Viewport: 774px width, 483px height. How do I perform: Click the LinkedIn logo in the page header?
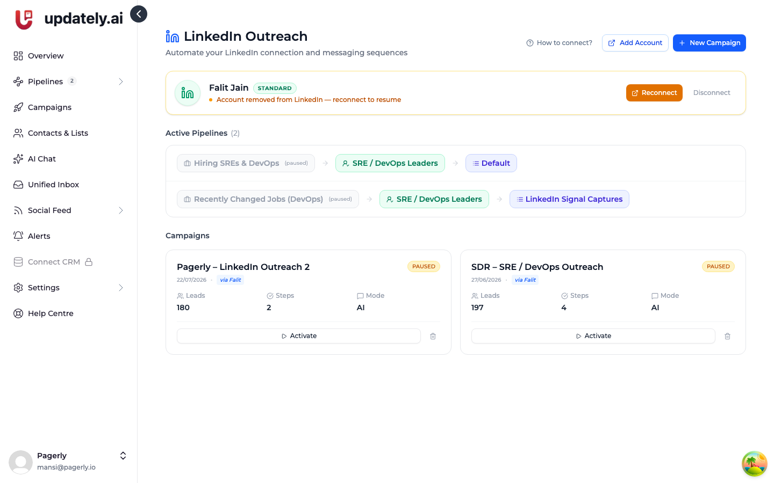click(173, 36)
